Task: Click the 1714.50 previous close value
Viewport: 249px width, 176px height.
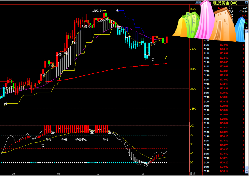Action: 243,12
